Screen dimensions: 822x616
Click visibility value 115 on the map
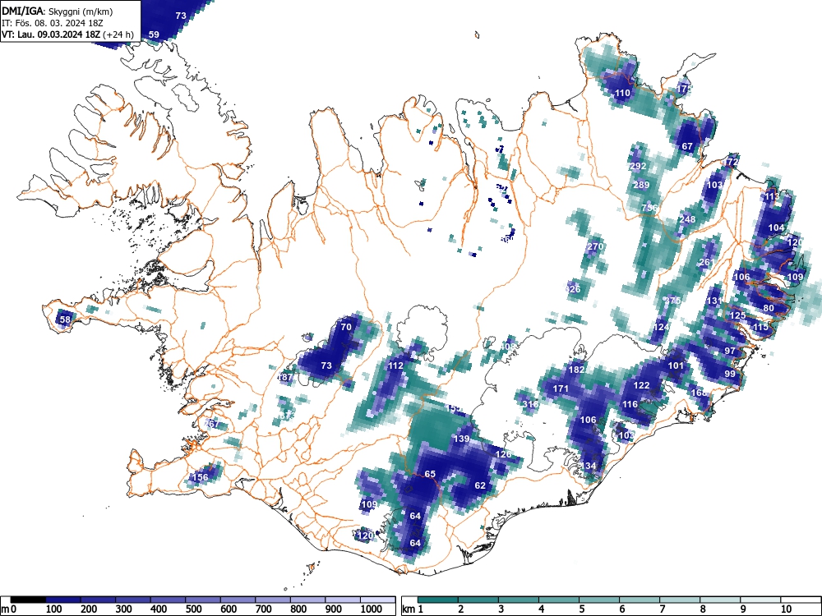coord(760,327)
